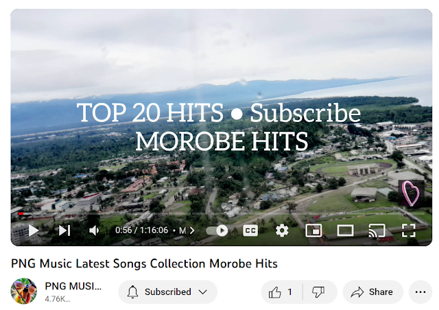Open the more actions ellipsis menu

pyautogui.click(x=420, y=292)
